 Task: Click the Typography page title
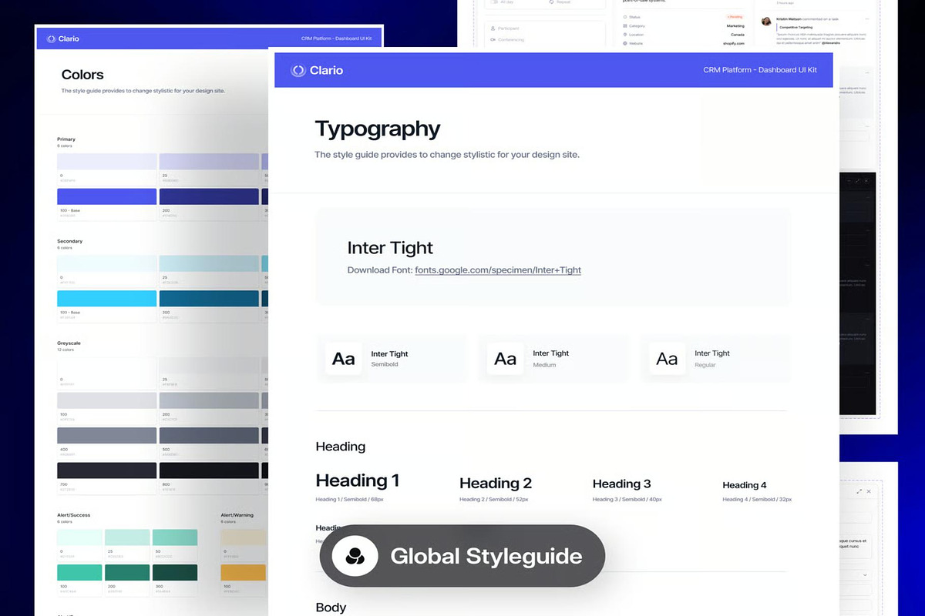[378, 129]
